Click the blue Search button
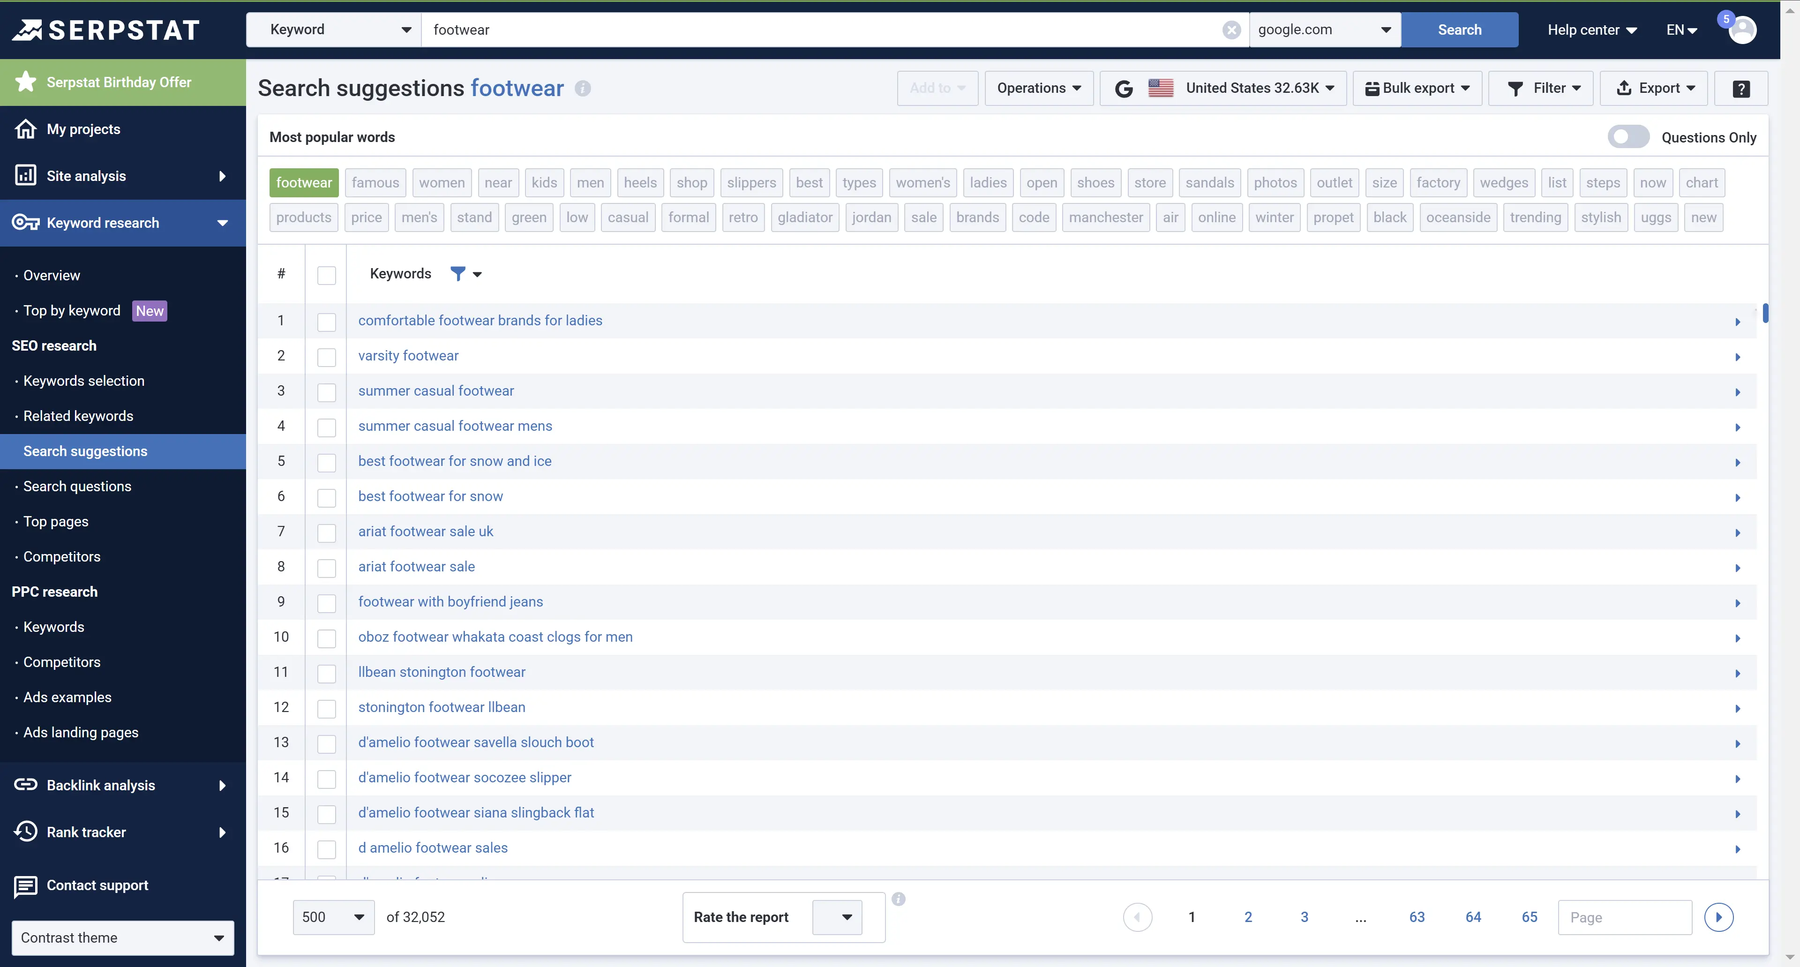 1459,30
